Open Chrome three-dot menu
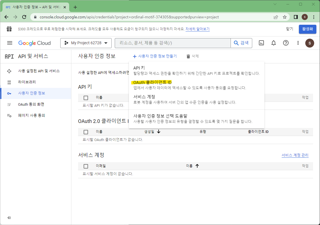The width and height of the screenshot is (320, 225). pyautogui.click(x=314, y=17)
